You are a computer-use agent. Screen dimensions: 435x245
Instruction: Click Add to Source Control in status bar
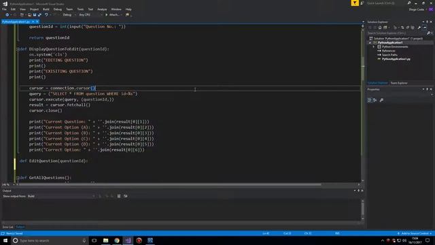point(415,233)
